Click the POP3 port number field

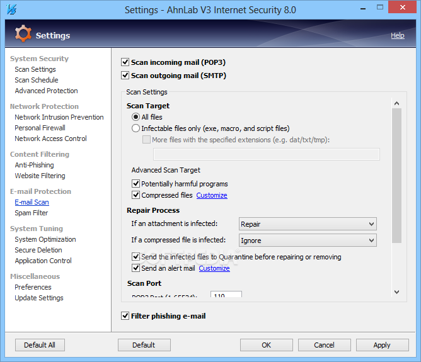[226, 294]
